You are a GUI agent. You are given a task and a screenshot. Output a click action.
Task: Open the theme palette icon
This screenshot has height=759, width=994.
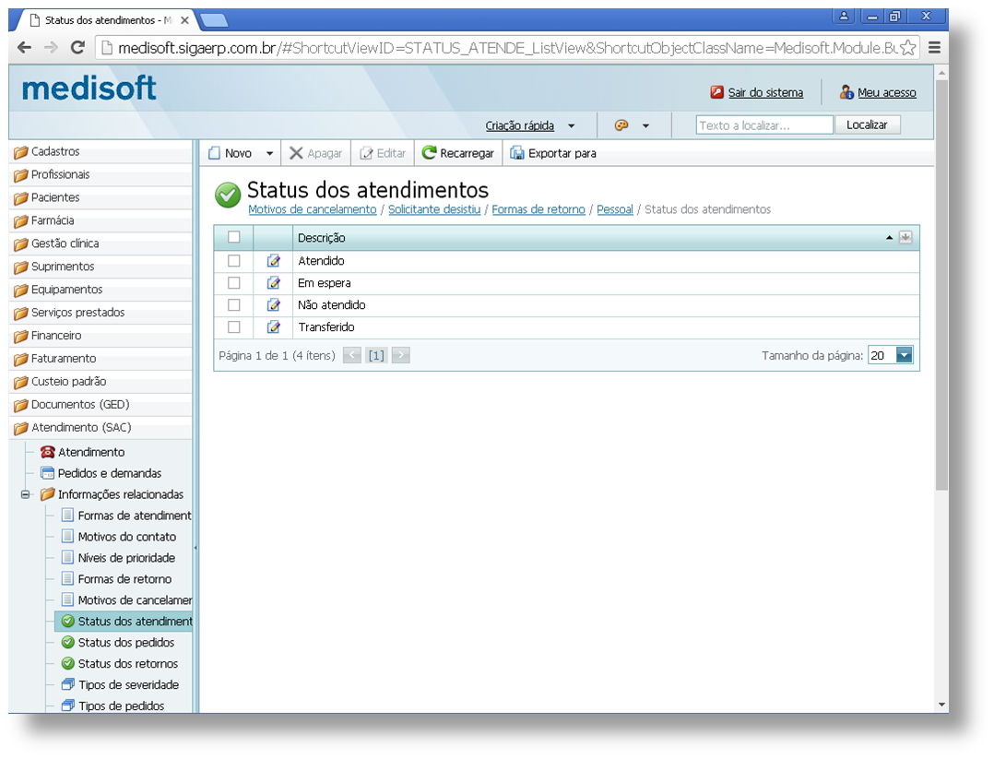coord(621,125)
